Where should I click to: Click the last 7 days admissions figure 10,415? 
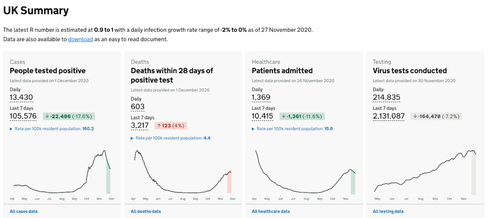(263, 116)
